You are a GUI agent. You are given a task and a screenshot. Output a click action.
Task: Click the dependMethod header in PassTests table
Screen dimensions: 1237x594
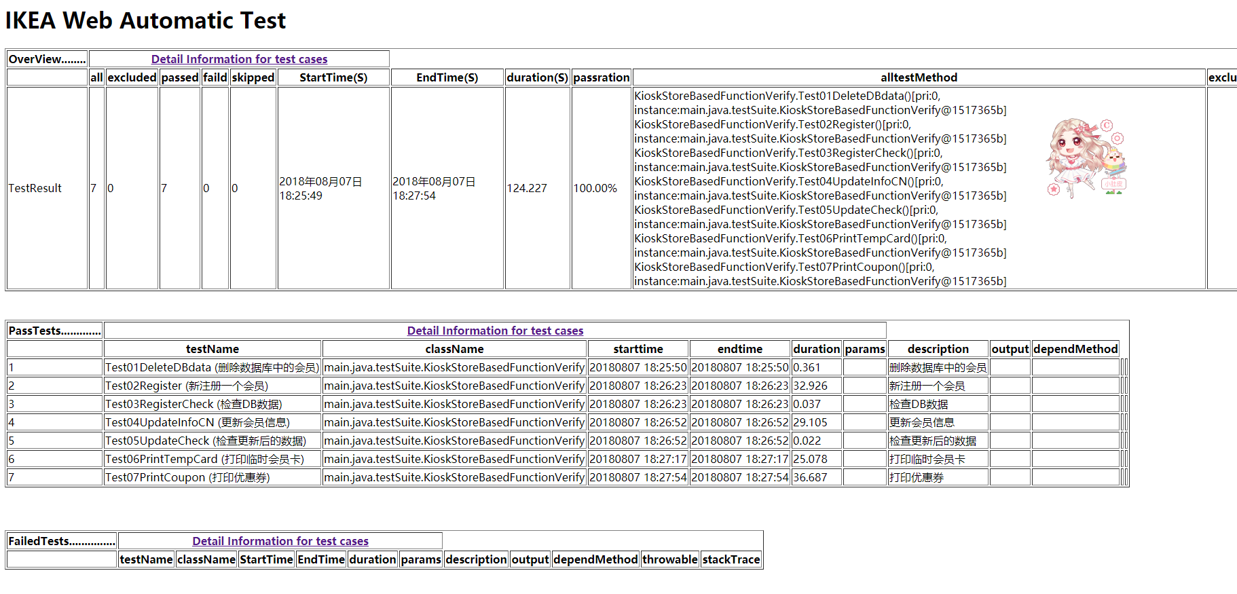pyautogui.click(x=1075, y=349)
